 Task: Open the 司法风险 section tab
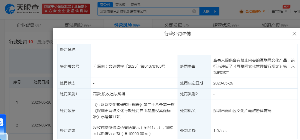(78, 25)
